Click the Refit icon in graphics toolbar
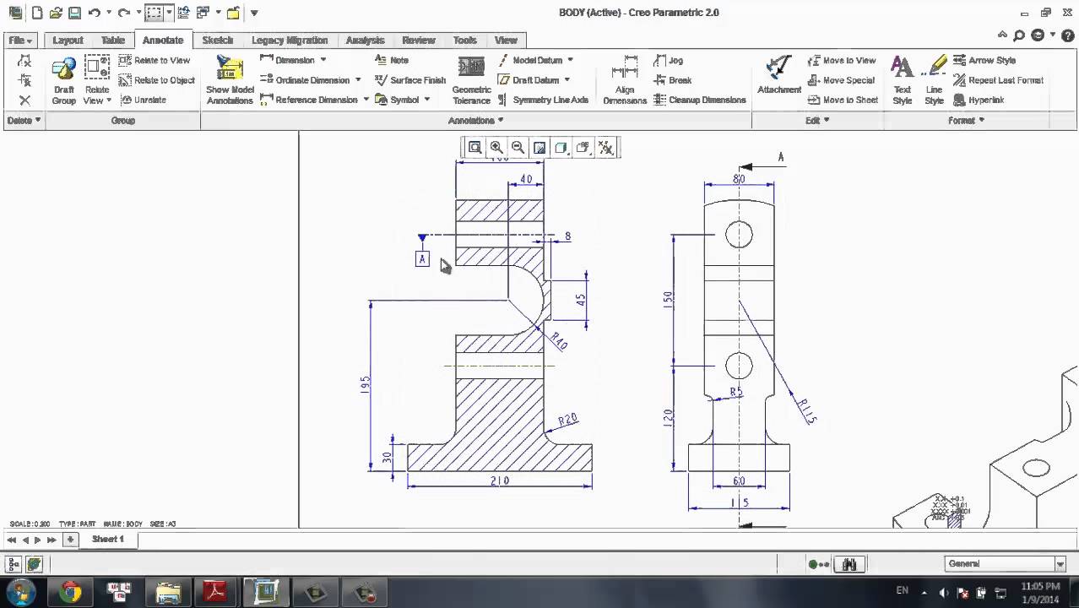This screenshot has width=1079, height=608. click(x=475, y=148)
